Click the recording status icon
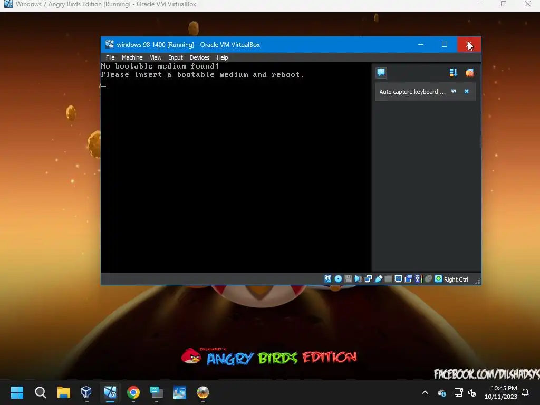Image resolution: width=540 pixels, height=405 pixels. point(408,278)
